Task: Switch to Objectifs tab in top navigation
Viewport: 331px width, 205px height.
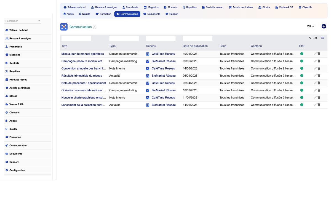Action: click(305, 7)
